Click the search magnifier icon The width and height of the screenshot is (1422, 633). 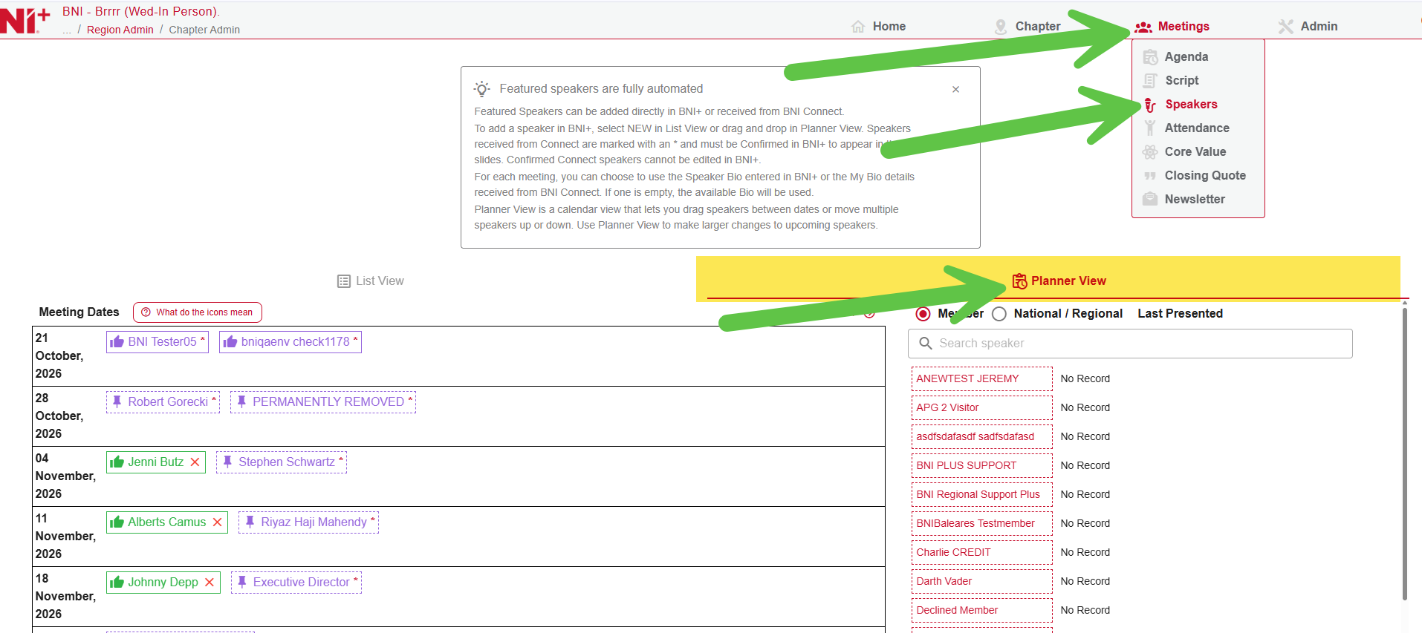click(x=926, y=343)
